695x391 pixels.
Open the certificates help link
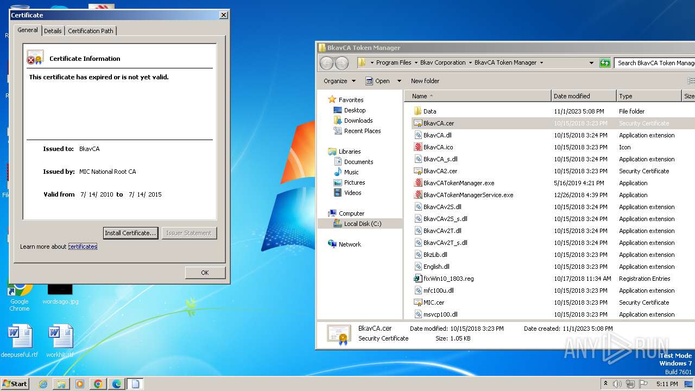(x=83, y=247)
